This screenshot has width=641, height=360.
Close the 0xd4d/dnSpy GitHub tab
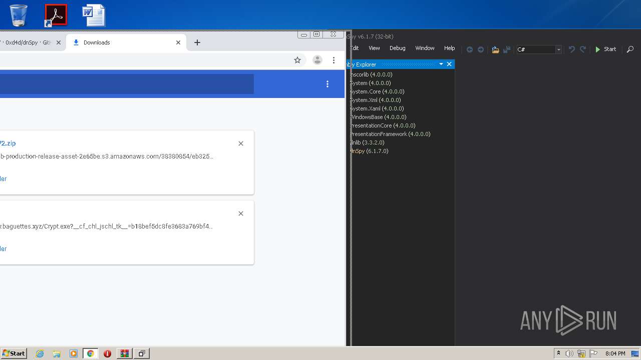pyautogui.click(x=58, y=42)
